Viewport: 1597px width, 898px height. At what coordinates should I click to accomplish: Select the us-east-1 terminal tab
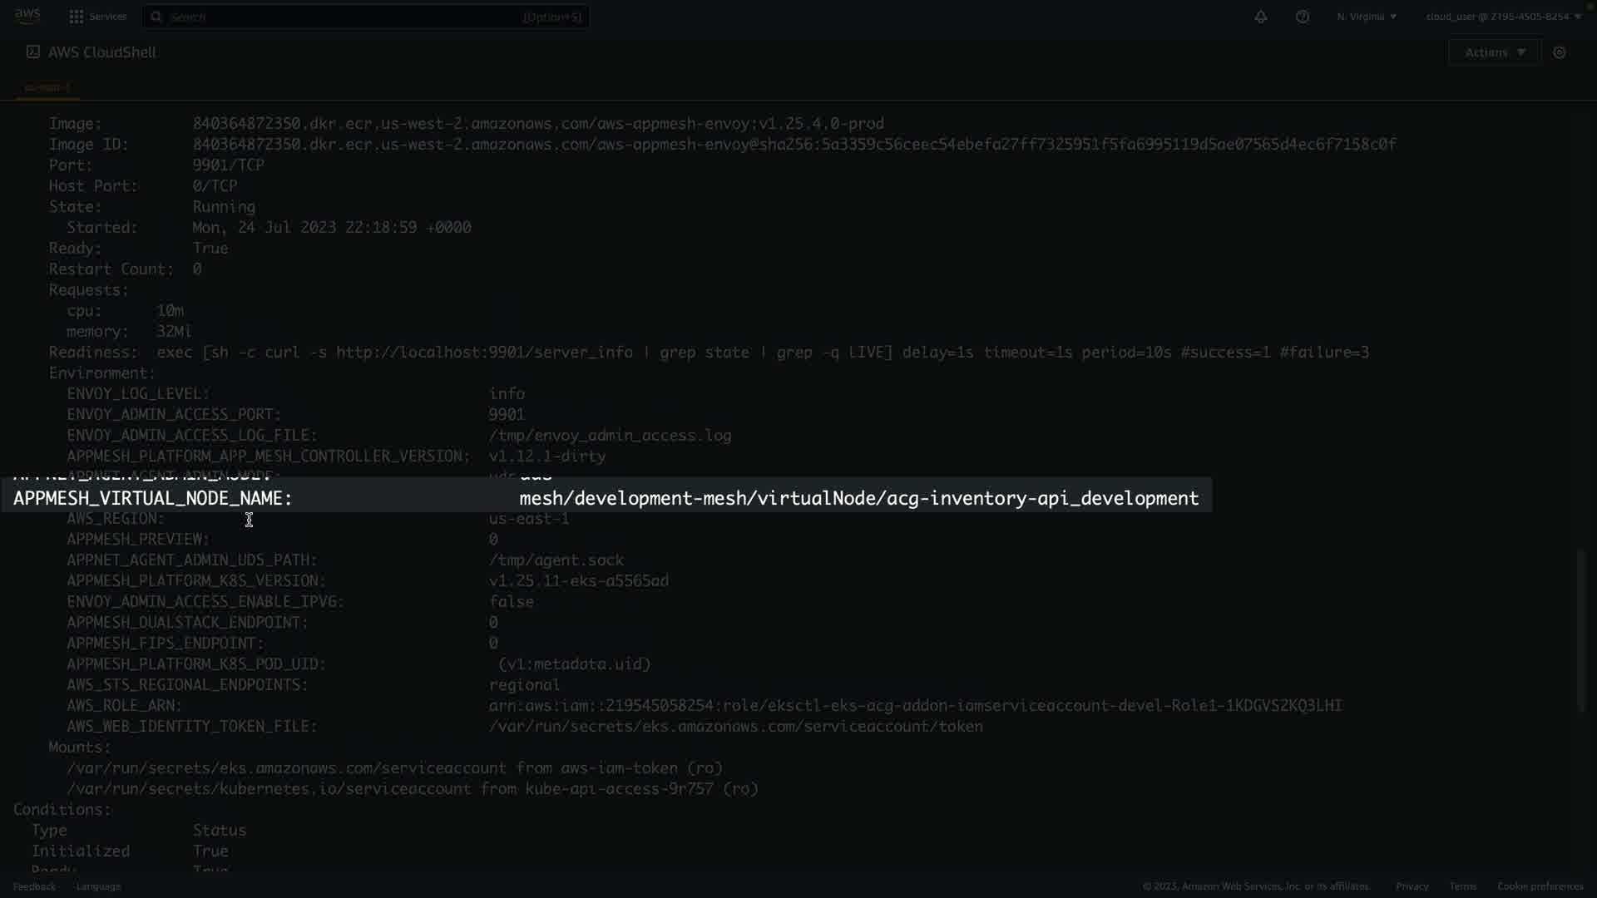(47, 87)
